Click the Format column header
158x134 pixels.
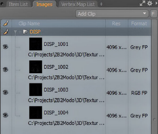point(139,24)
